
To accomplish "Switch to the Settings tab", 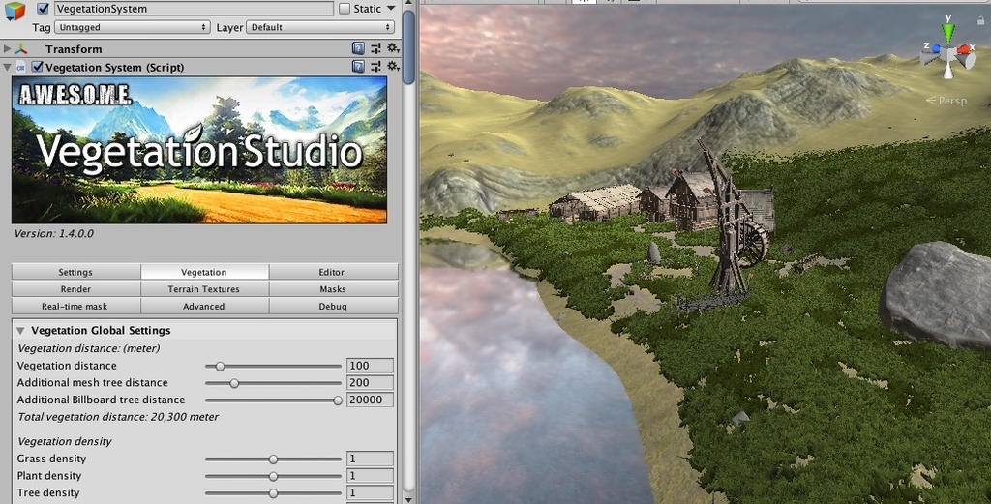I will 75,272.
